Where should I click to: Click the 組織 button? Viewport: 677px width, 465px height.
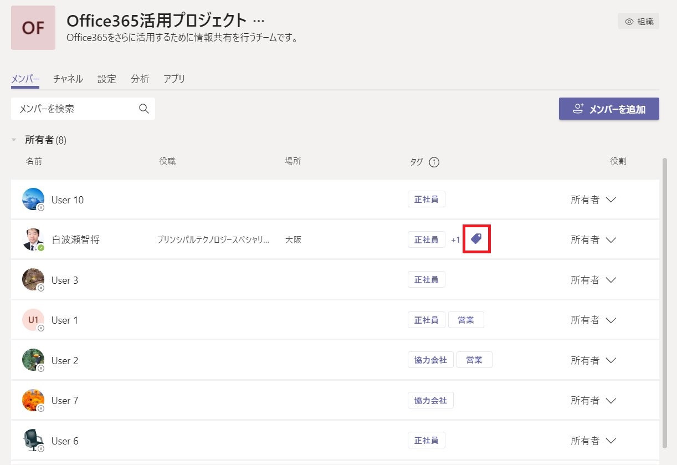[x=639, y=22]
